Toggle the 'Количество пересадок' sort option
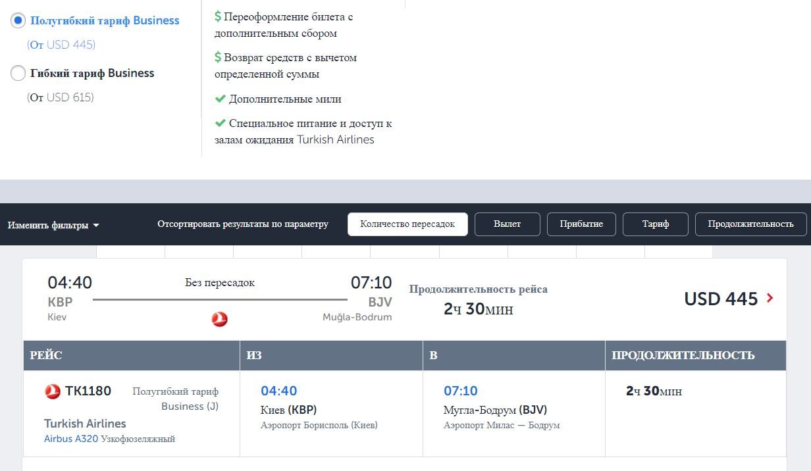Viewport: 811px width, 471px height. [x=407, y=224]
